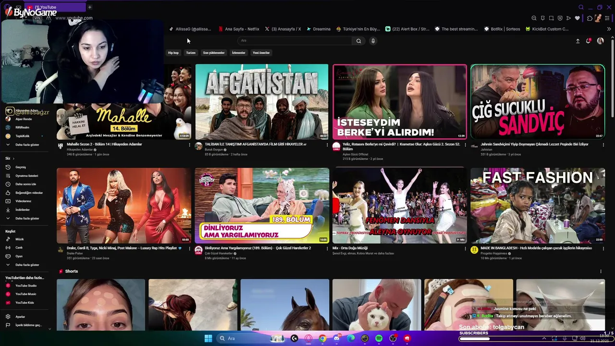
Task: Play the AFGANISTAN video thumbnail
Action: (x=262, y=102)
